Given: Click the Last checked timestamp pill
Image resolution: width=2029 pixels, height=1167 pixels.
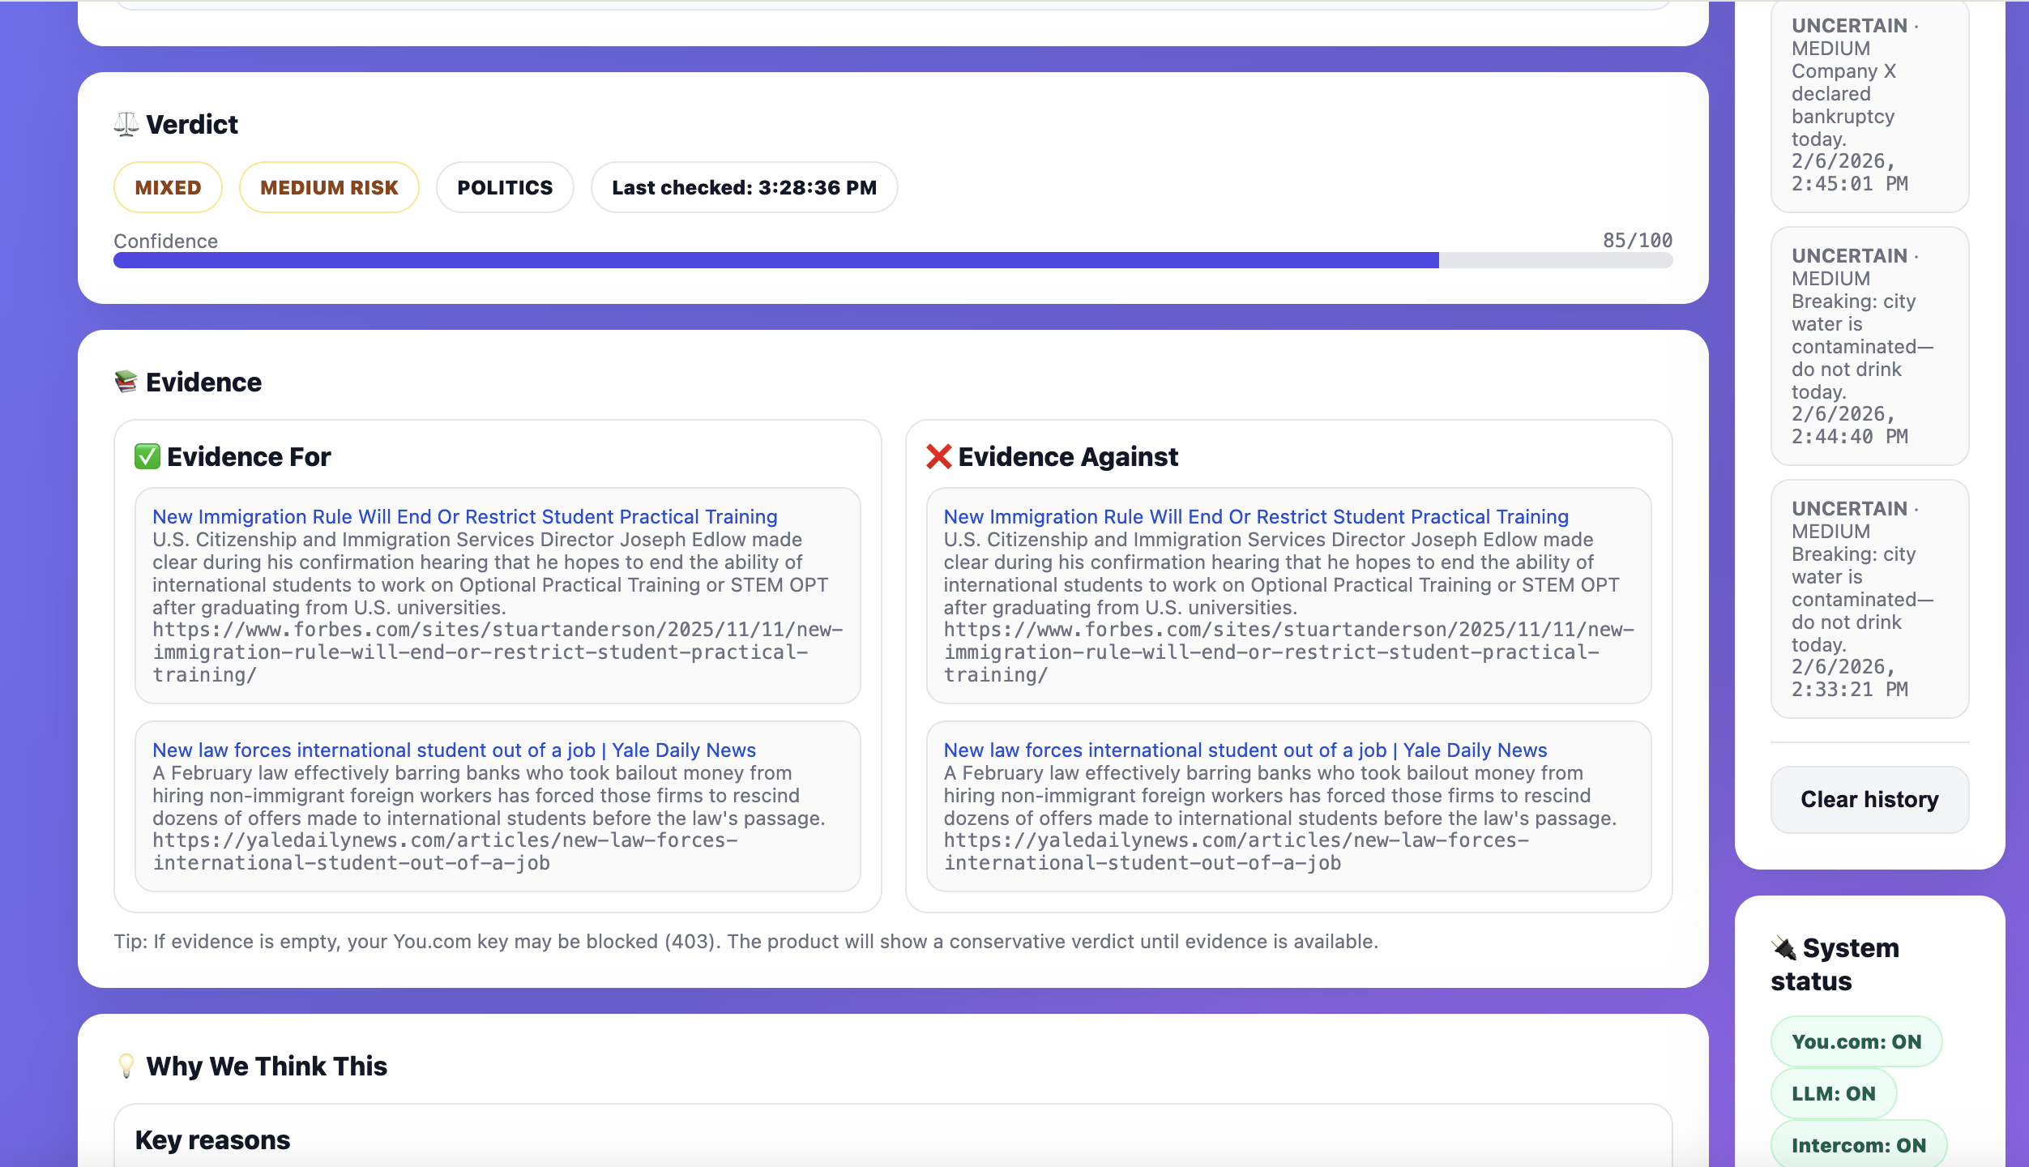Looking at the screenshot, I should (744, 188).
